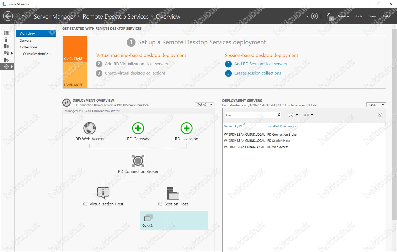Select the RD Web Access globe icon

coord(90,128)
